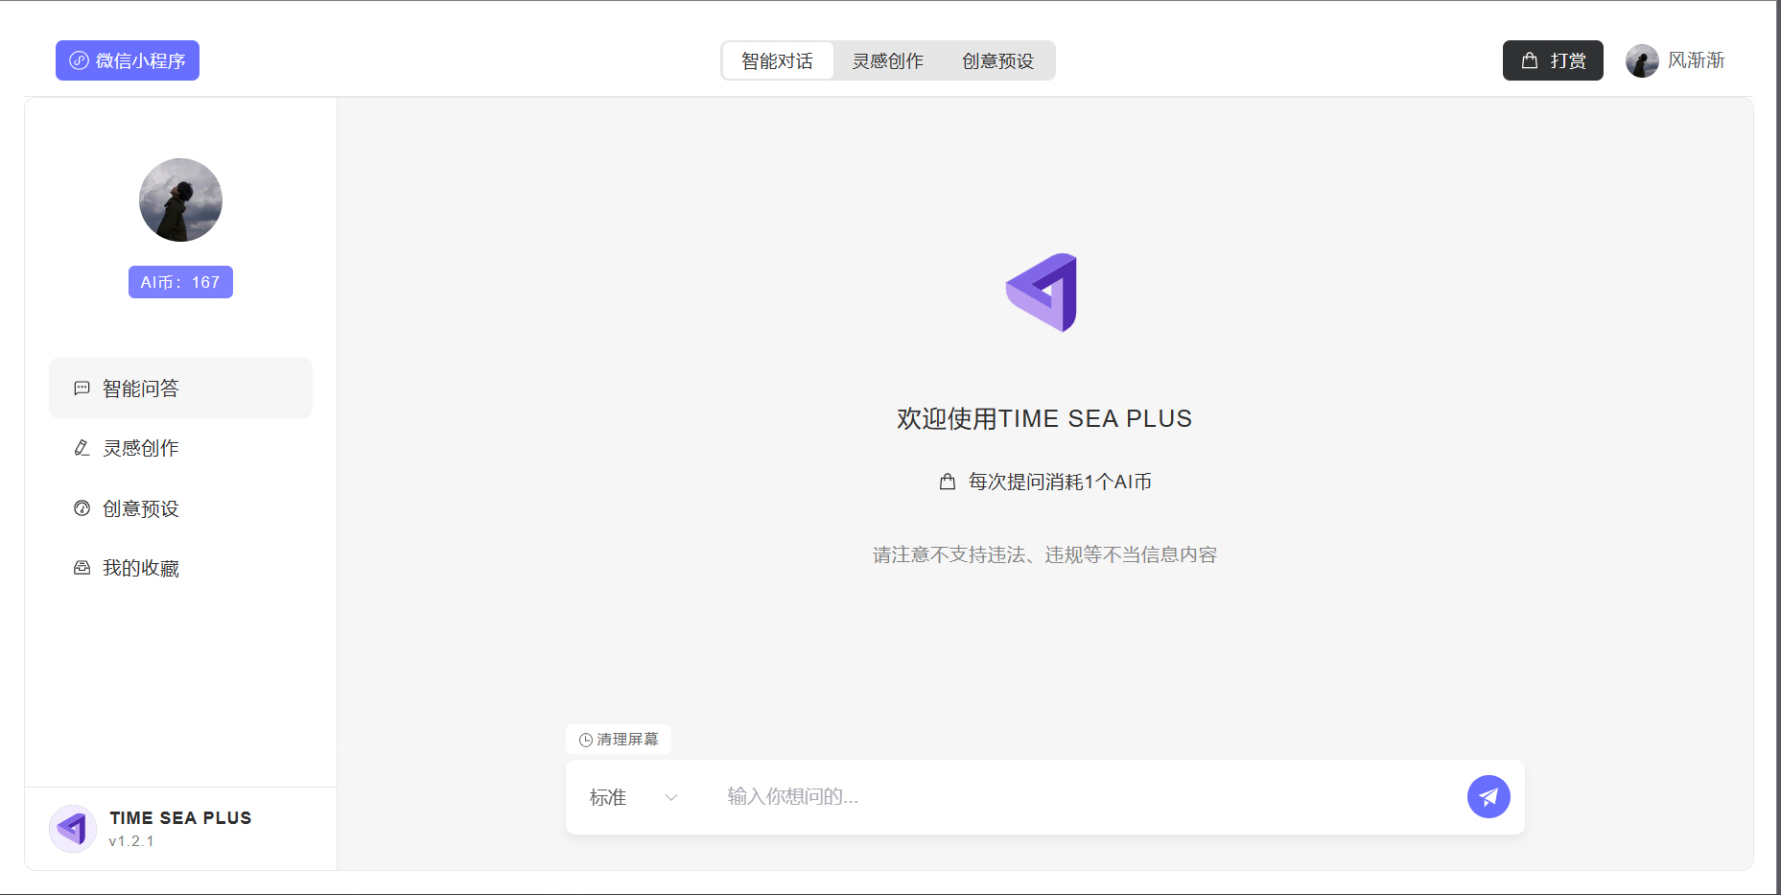Click the 智能对话 toggle in top switcher
Image resolution: width=1781 pixels, height=895 pixels.
click(x=778, y=59)
